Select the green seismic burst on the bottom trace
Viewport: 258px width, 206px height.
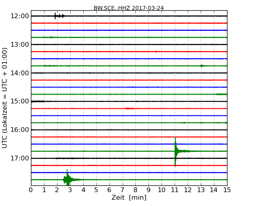pyautogui.click(x=67, y=179)
